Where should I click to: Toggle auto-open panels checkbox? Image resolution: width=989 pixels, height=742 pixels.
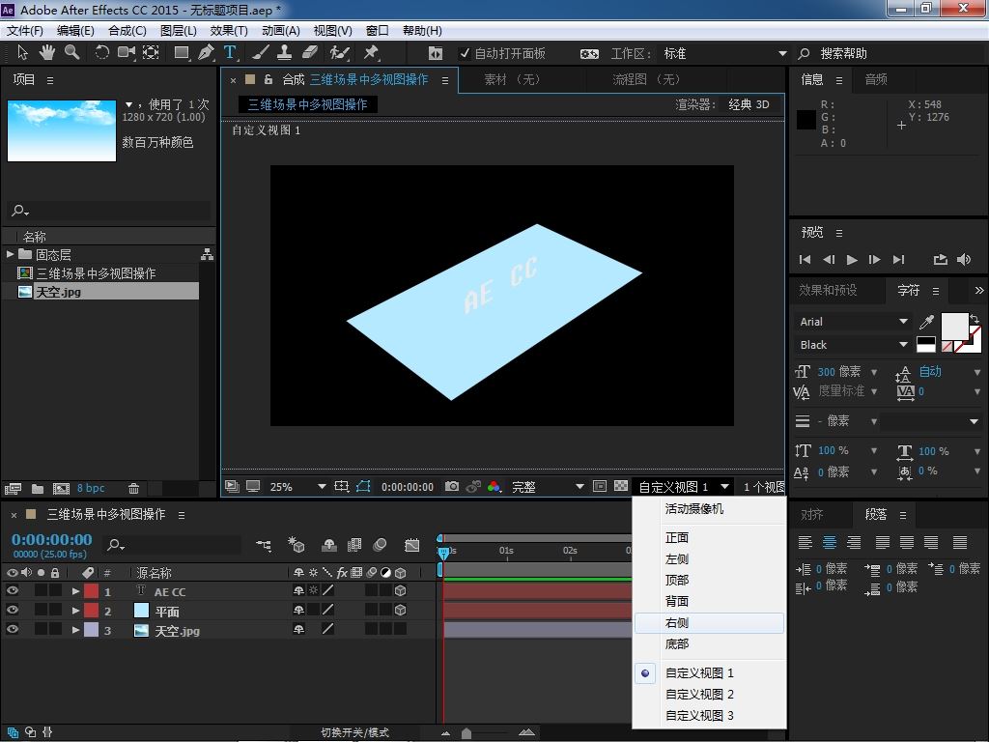tap(465, 54)
